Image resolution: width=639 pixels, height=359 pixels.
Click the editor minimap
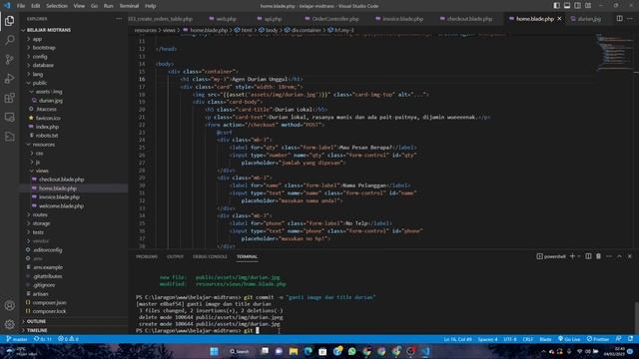(x=615, y=53)
